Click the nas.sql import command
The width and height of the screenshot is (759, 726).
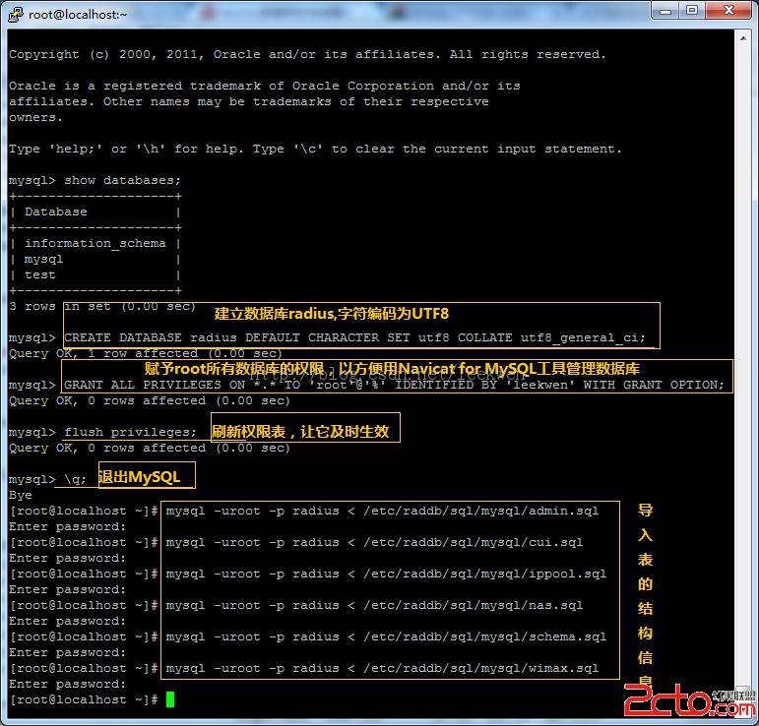click(x=374, y=605)
